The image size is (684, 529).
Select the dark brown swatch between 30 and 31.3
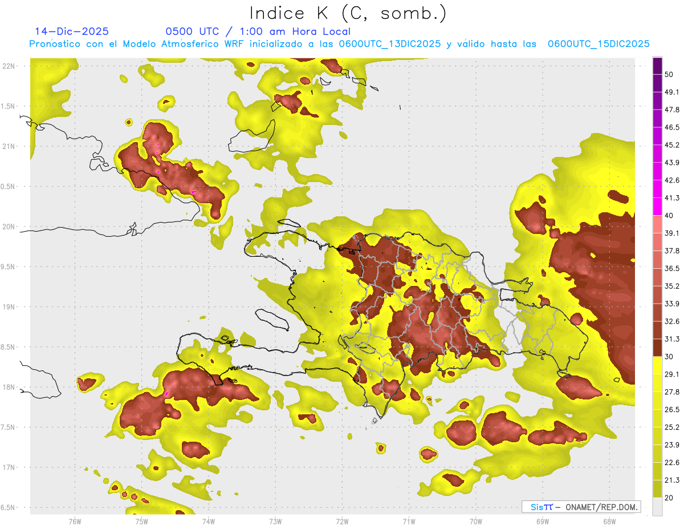coord(657,348)
